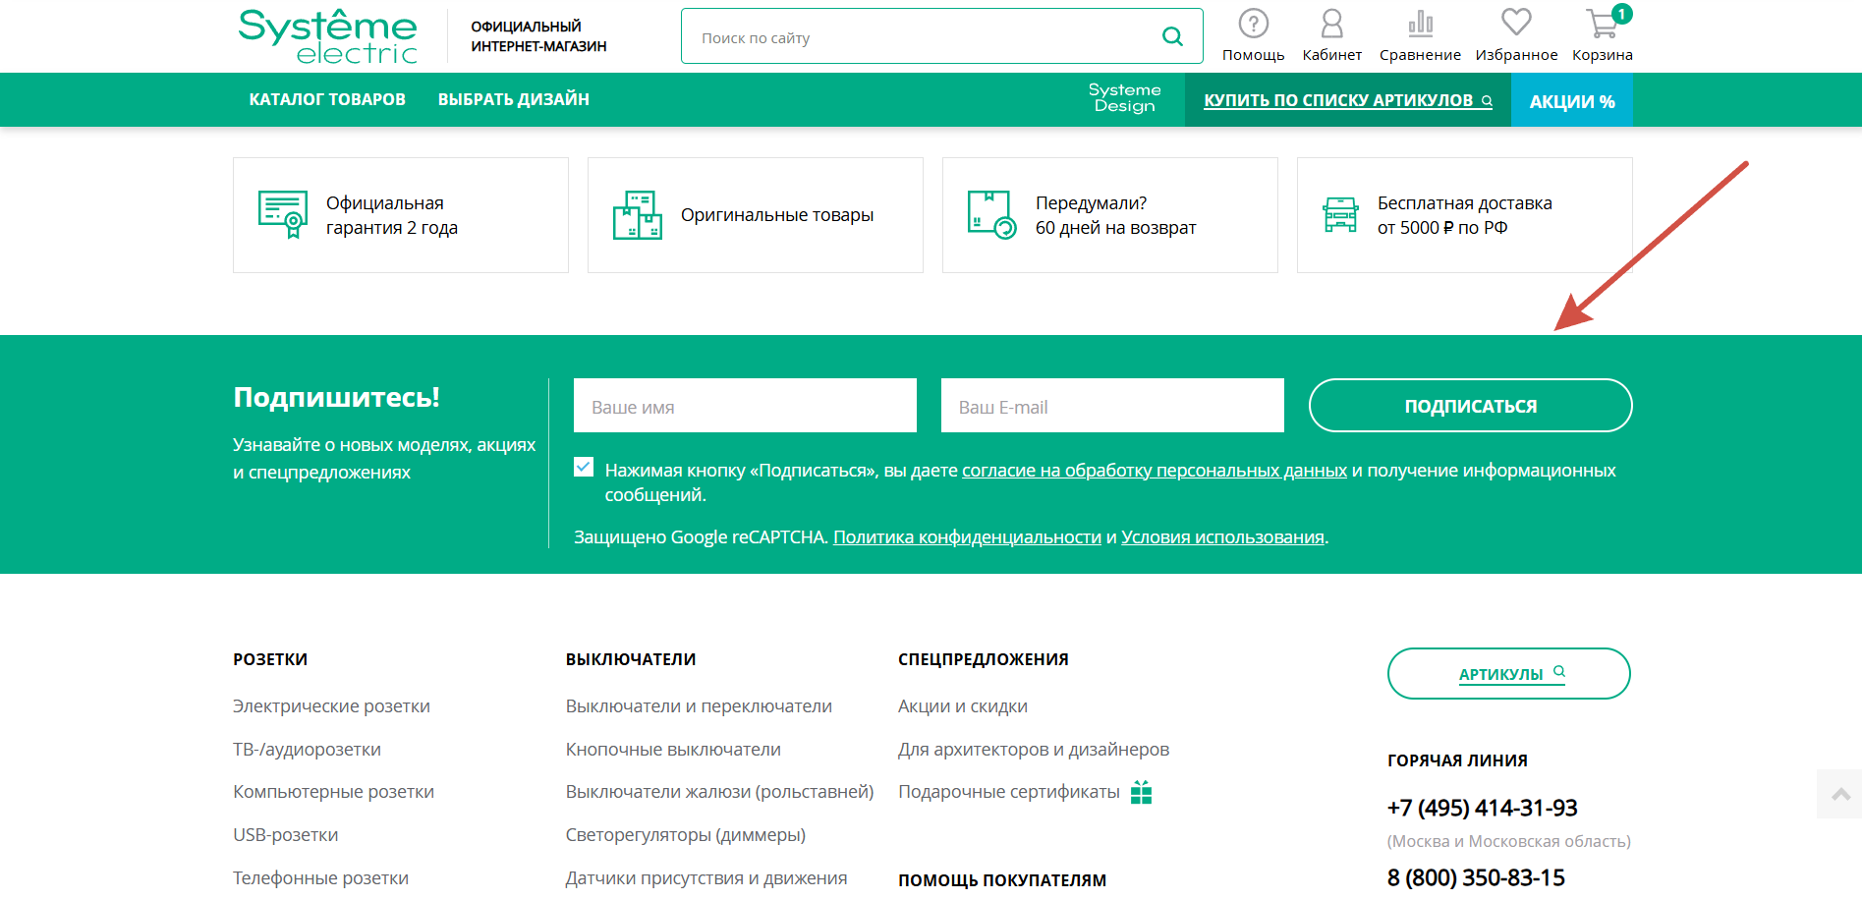Open Компьютерные розетки link
1862x900 pixels.
pos(333,792)
